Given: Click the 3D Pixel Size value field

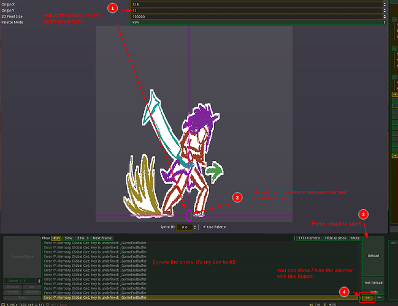Looking at the screenshot, I should (x=256, y=17).
